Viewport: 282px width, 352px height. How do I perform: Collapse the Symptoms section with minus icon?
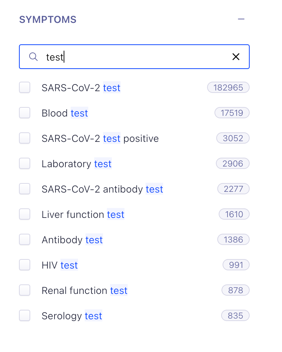241,19
